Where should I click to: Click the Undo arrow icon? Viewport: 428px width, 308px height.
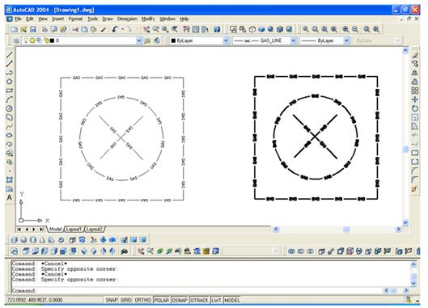point(115,29)
